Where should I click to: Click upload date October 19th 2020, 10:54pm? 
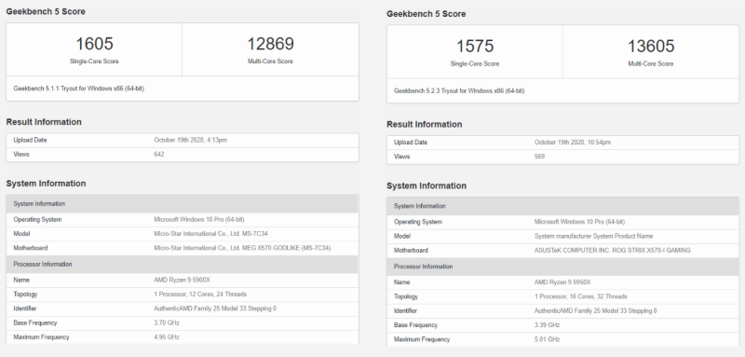coord(573,142)
